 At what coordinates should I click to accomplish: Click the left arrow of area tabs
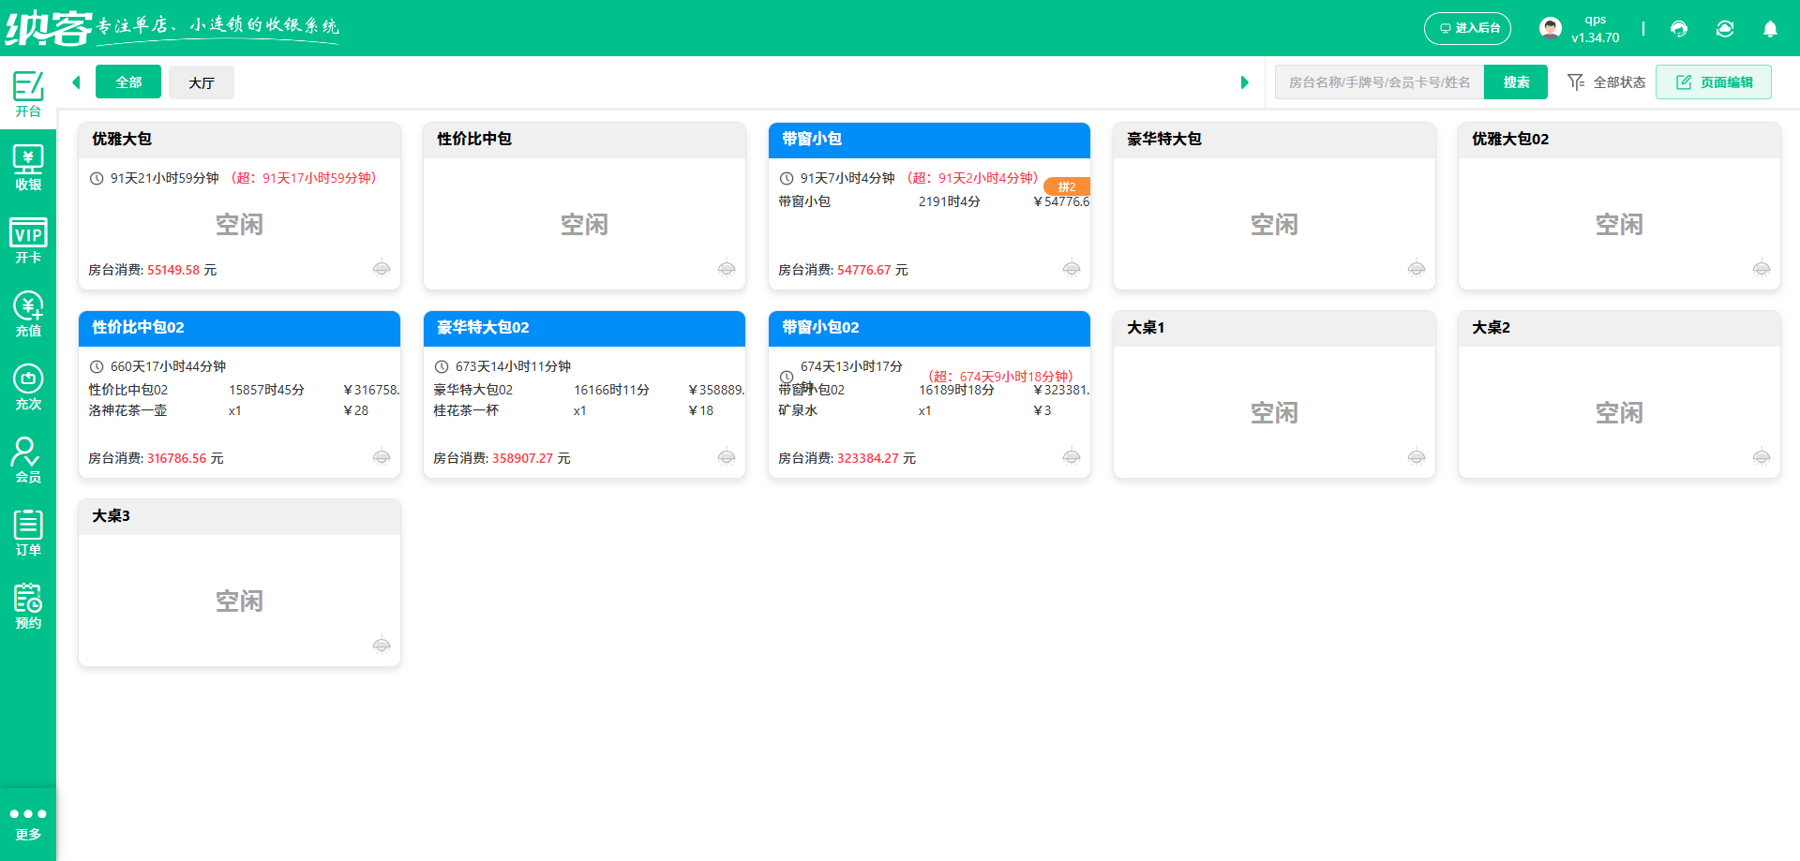[76, 82]
